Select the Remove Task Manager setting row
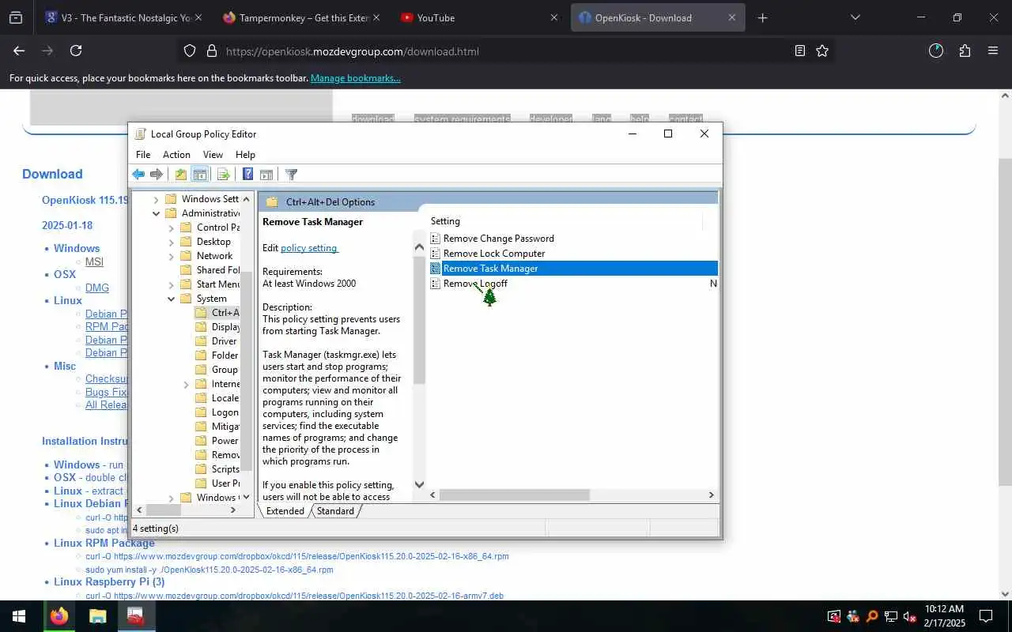1012x632 pixels. (573, 269)
